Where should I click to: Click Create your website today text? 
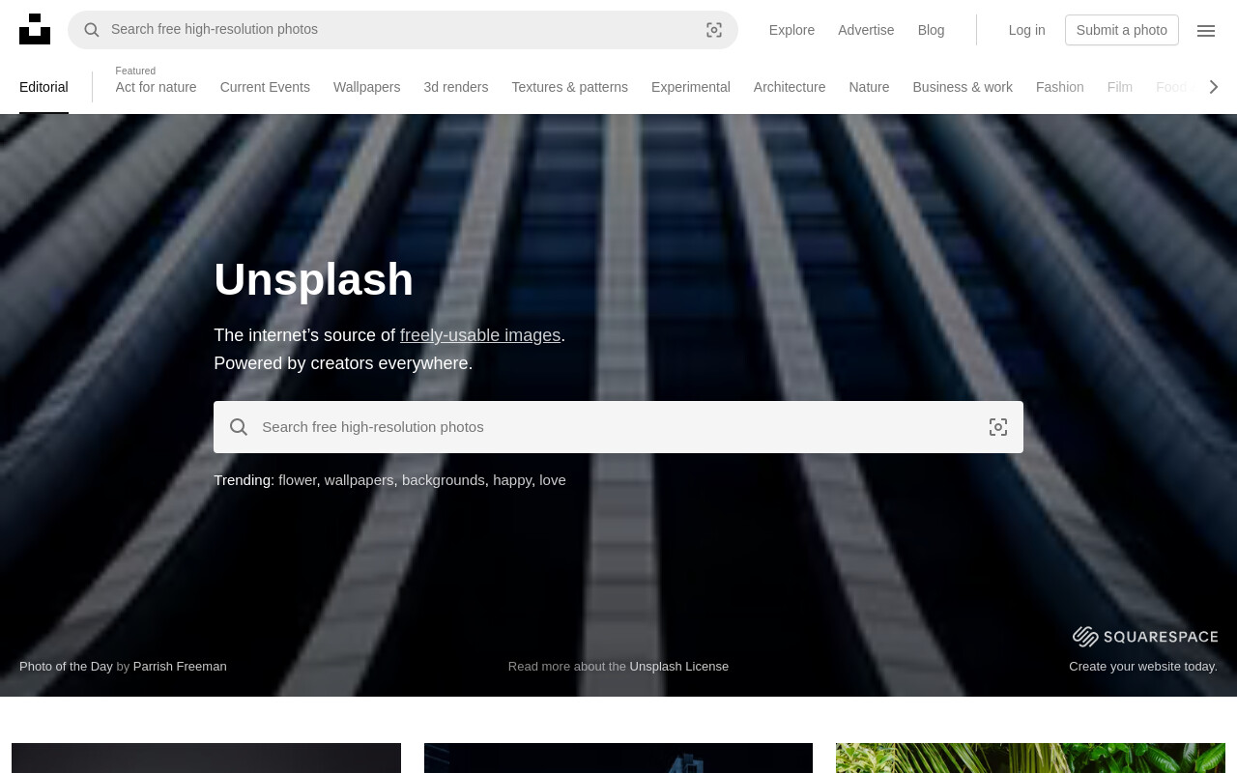(x=1143, y=666)
